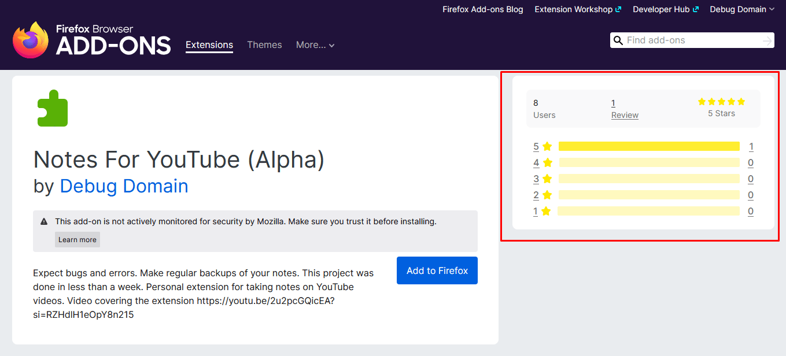Click the review count number 1
The image size is (786, 356).
(613, 103)
